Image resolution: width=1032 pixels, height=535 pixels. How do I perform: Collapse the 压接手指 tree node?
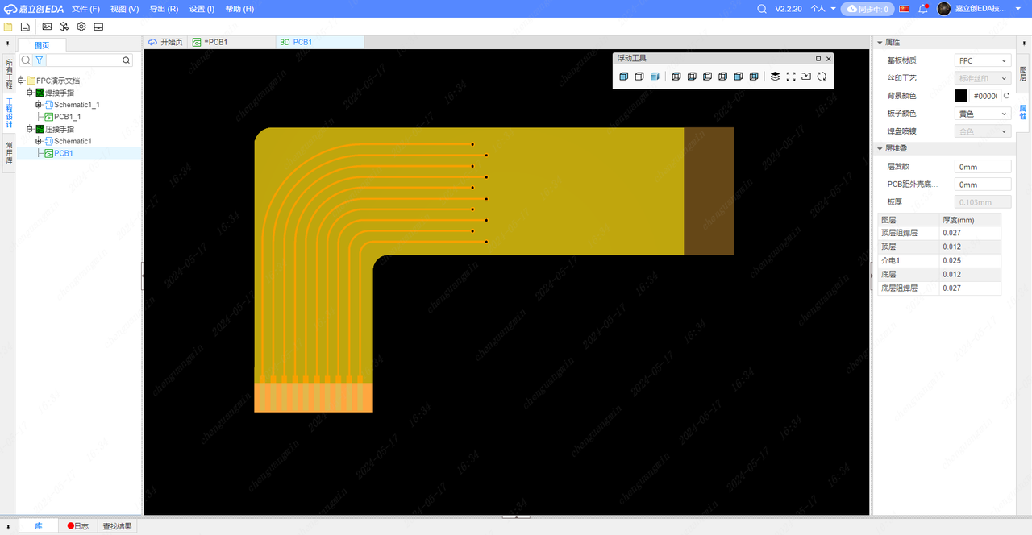(29, 129)
